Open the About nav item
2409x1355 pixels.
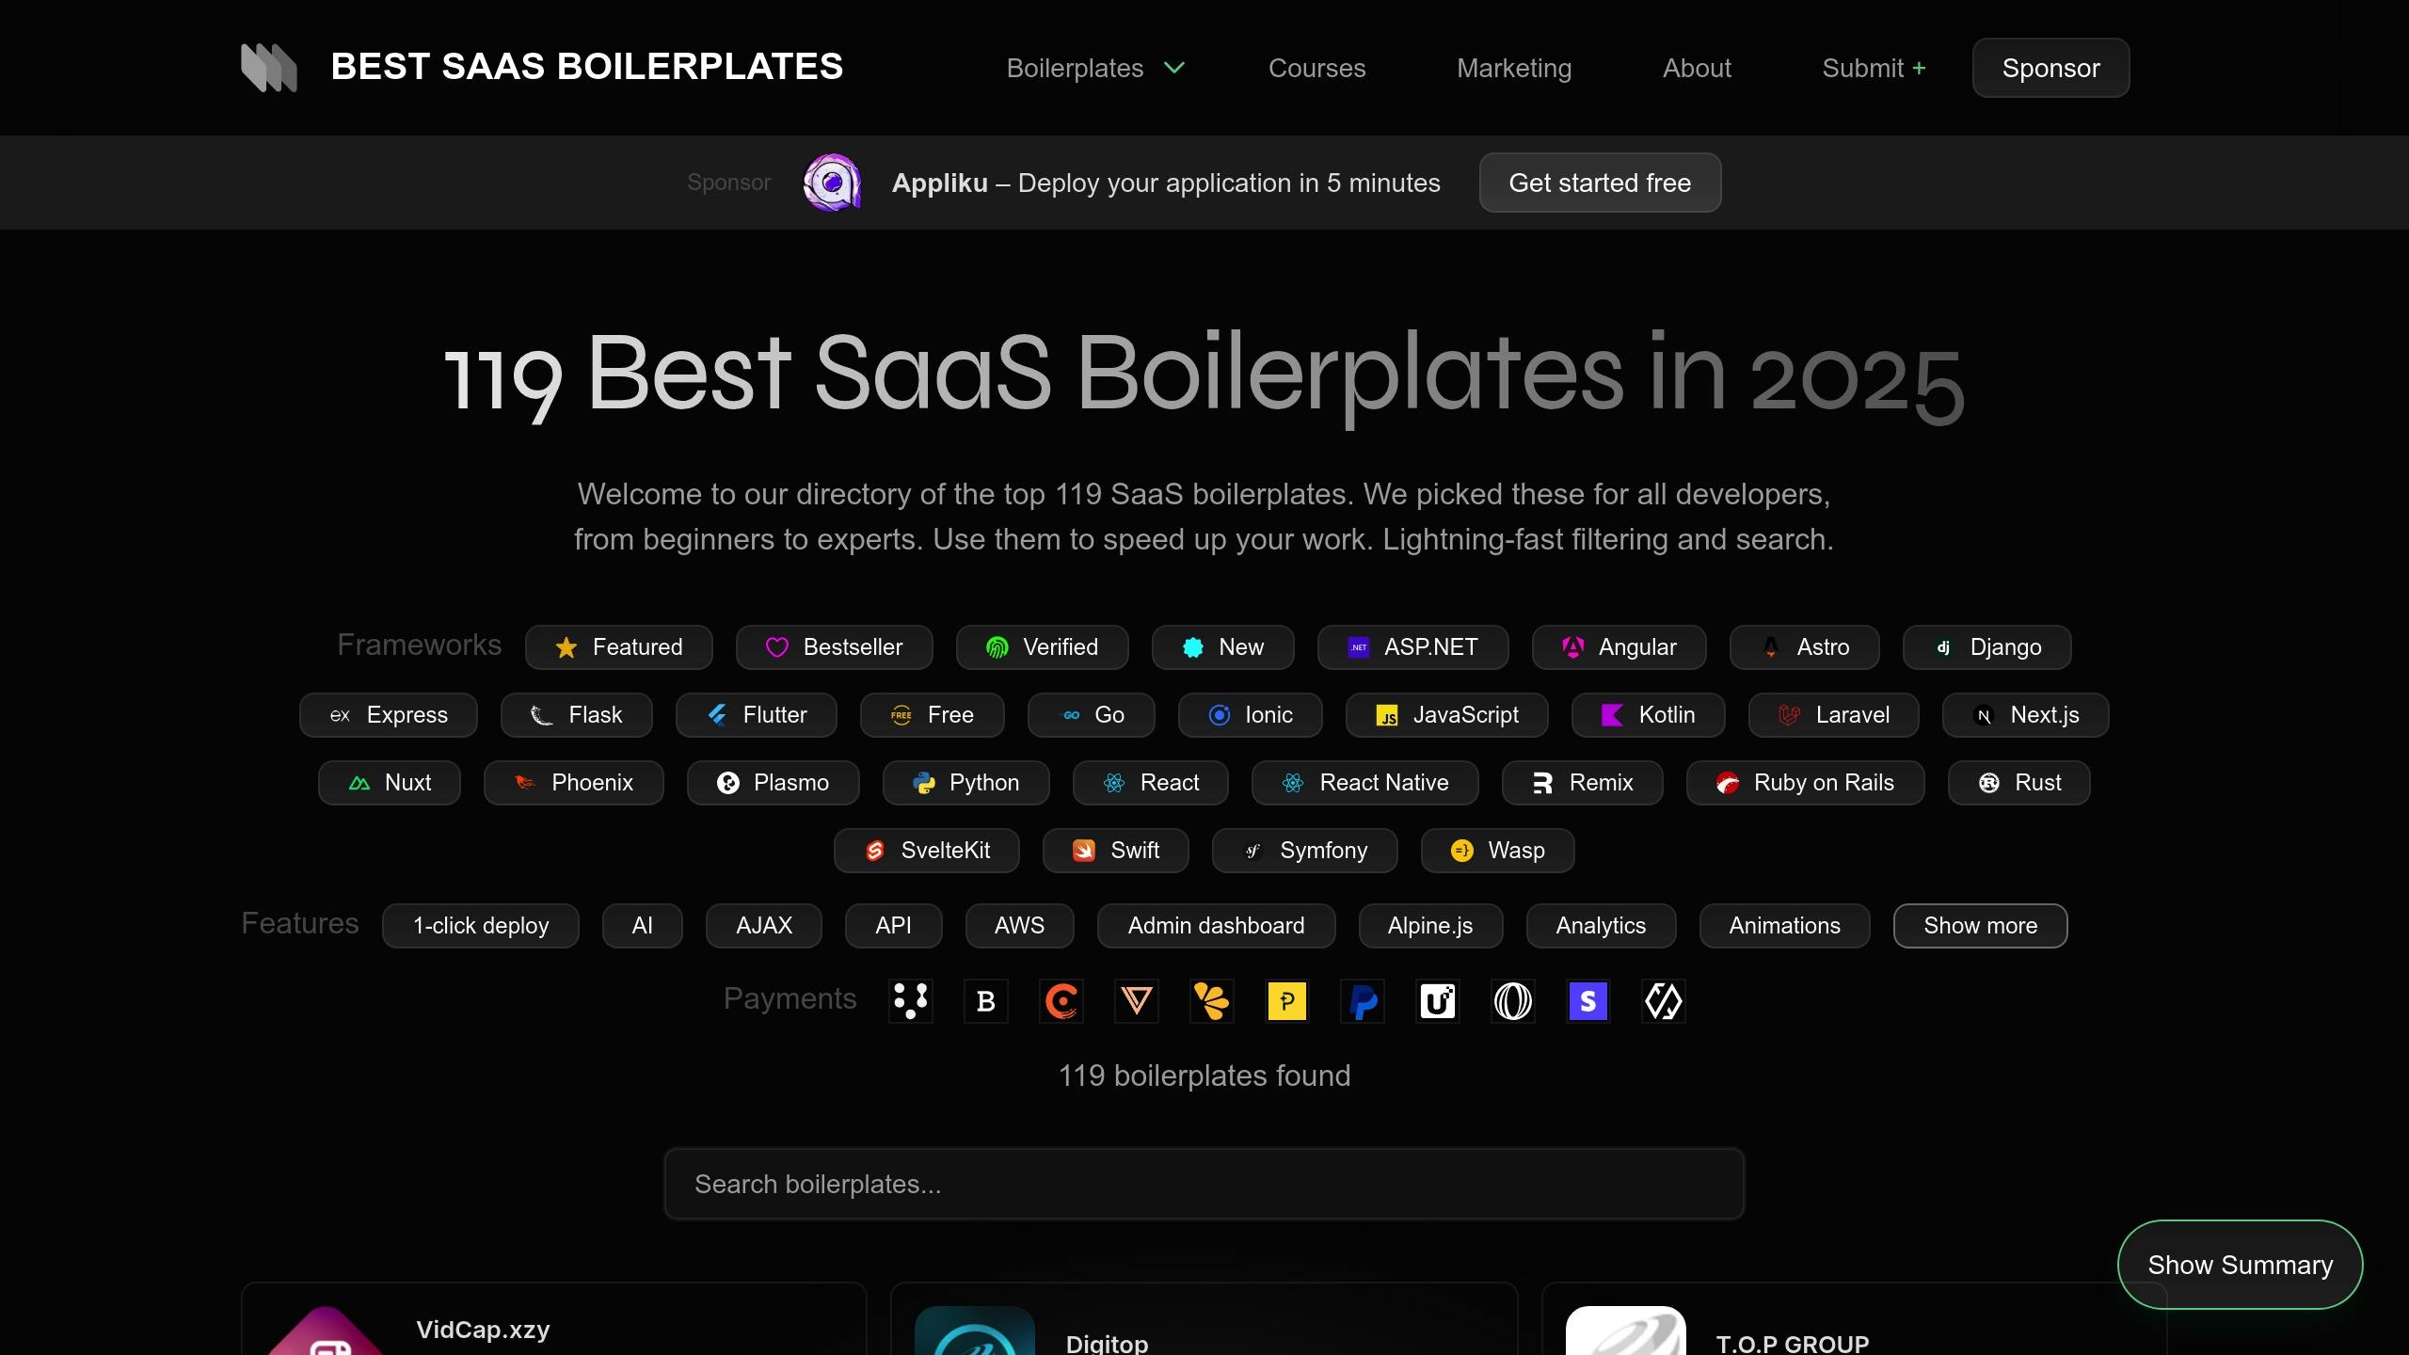pyautogui.click(x=1697, y=68)
